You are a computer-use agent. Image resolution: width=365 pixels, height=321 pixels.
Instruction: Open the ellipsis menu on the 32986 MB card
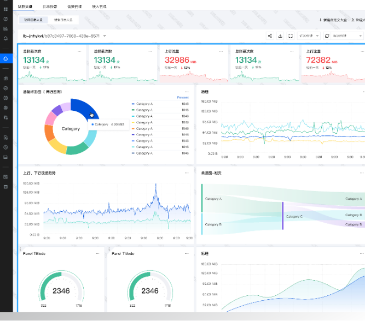click(221, 51)
